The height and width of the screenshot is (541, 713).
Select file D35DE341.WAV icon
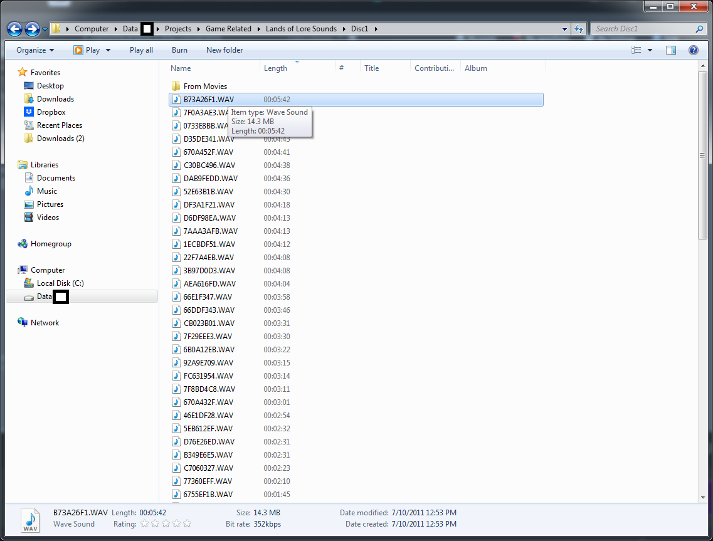pyautogui.click(x=176, y=139)
